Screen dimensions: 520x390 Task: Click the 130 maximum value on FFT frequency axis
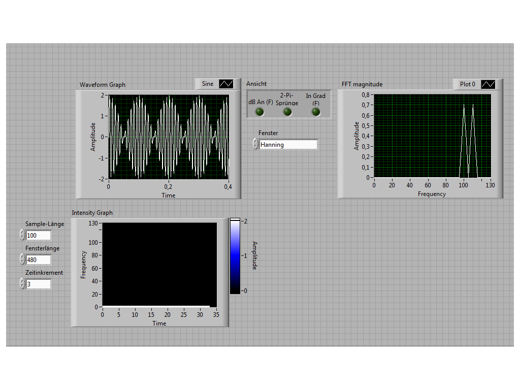(x=490, y=185)
